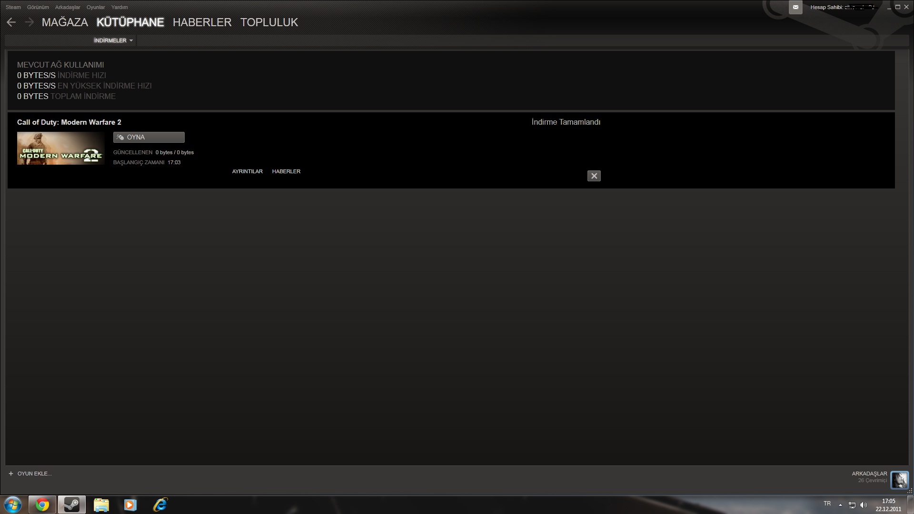
Task: Open the Oyunlar menu
Action: click(96, 7)
